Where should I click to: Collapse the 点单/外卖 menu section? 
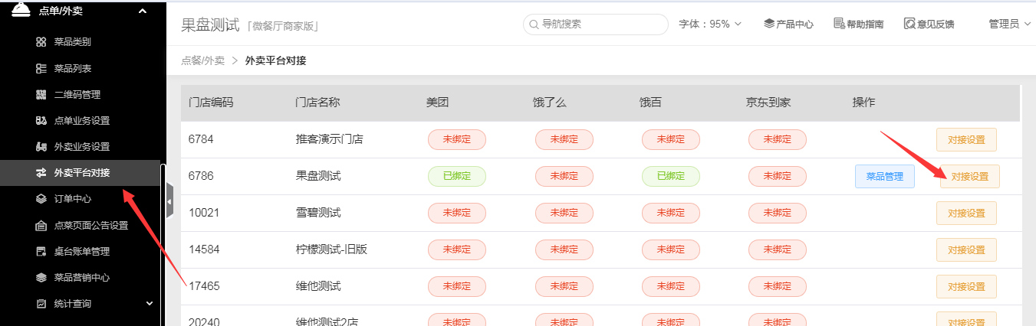tap(142, 11)
